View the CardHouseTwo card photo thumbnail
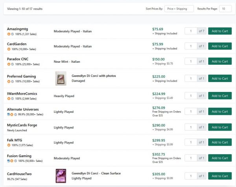The height and width of the screenshot is (187, 236). click(x=61, y=176)
